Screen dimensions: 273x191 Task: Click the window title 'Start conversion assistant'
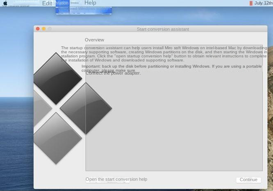163,29
